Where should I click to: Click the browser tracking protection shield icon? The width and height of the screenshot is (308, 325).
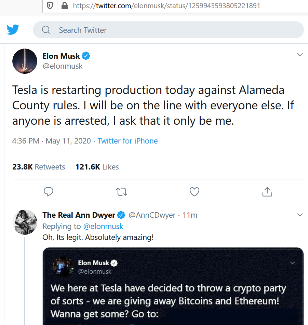pyautogui.click(x=50, y=5)
